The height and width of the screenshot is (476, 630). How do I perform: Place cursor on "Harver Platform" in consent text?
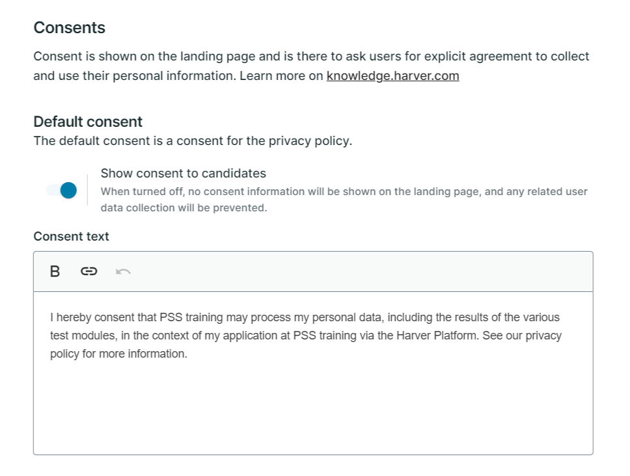point(437,336)
